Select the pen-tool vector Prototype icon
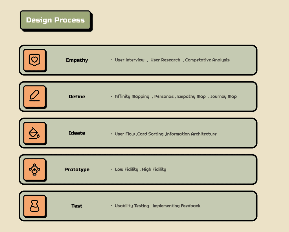The image size is (289, 232). [x=34, y=169]
